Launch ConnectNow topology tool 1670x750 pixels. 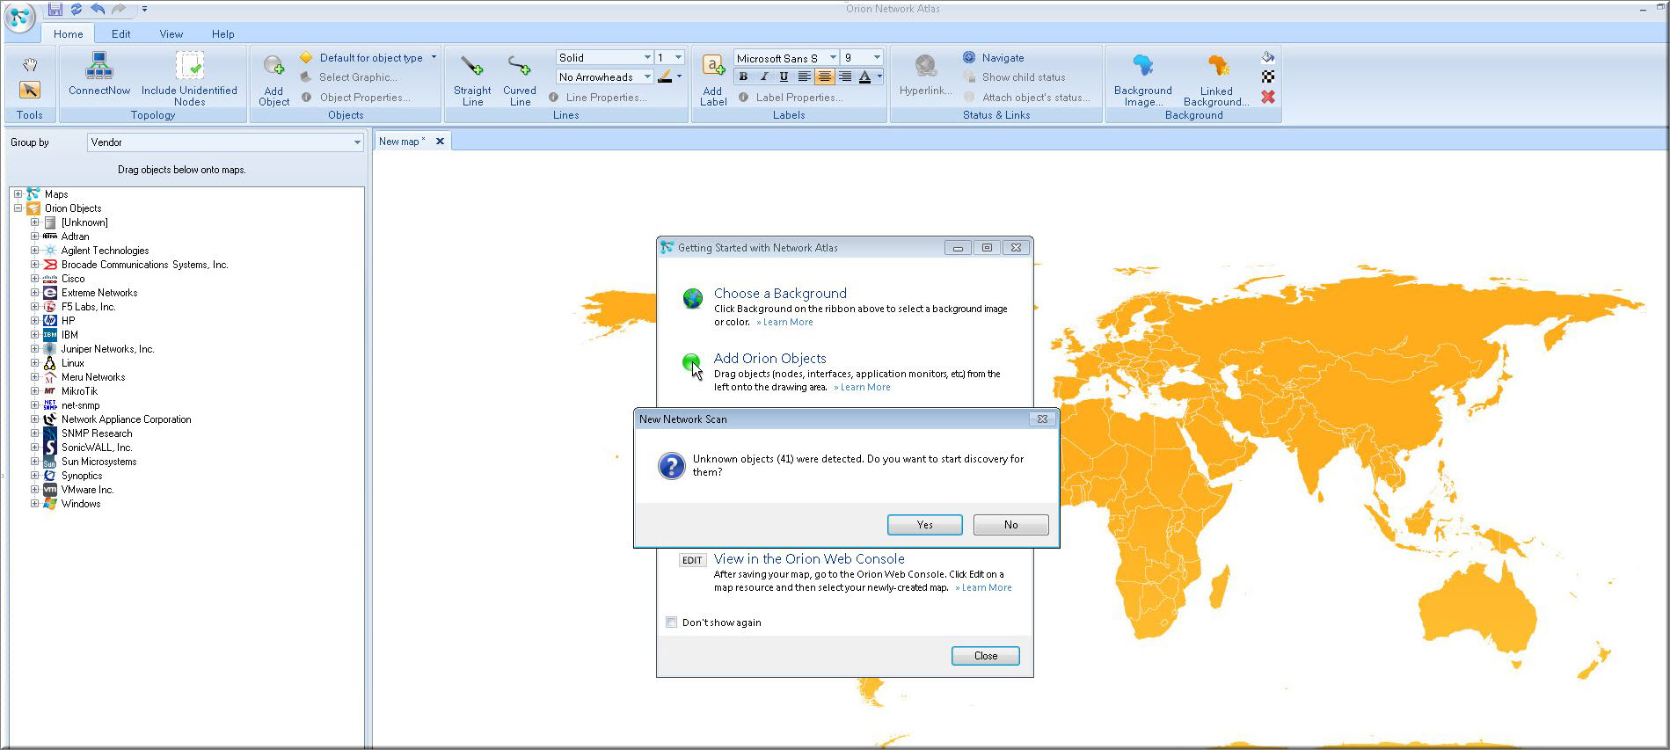(99, 74)
